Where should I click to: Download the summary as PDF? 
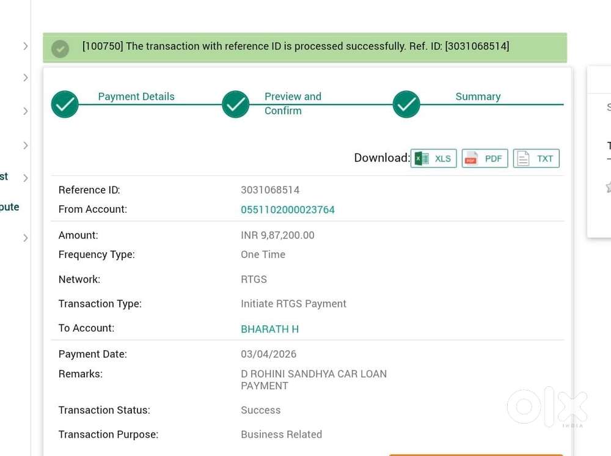(x=485, y=158)
